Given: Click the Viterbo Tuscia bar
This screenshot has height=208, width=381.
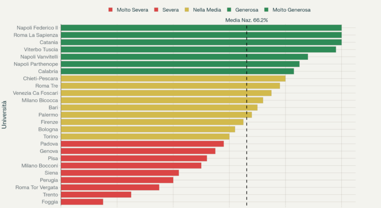Looking at the screenshot, I should [x=198, y=50].
